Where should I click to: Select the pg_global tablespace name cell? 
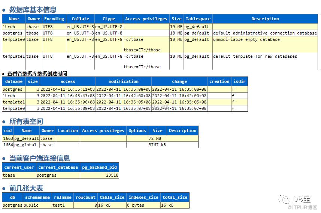point(26,145)
